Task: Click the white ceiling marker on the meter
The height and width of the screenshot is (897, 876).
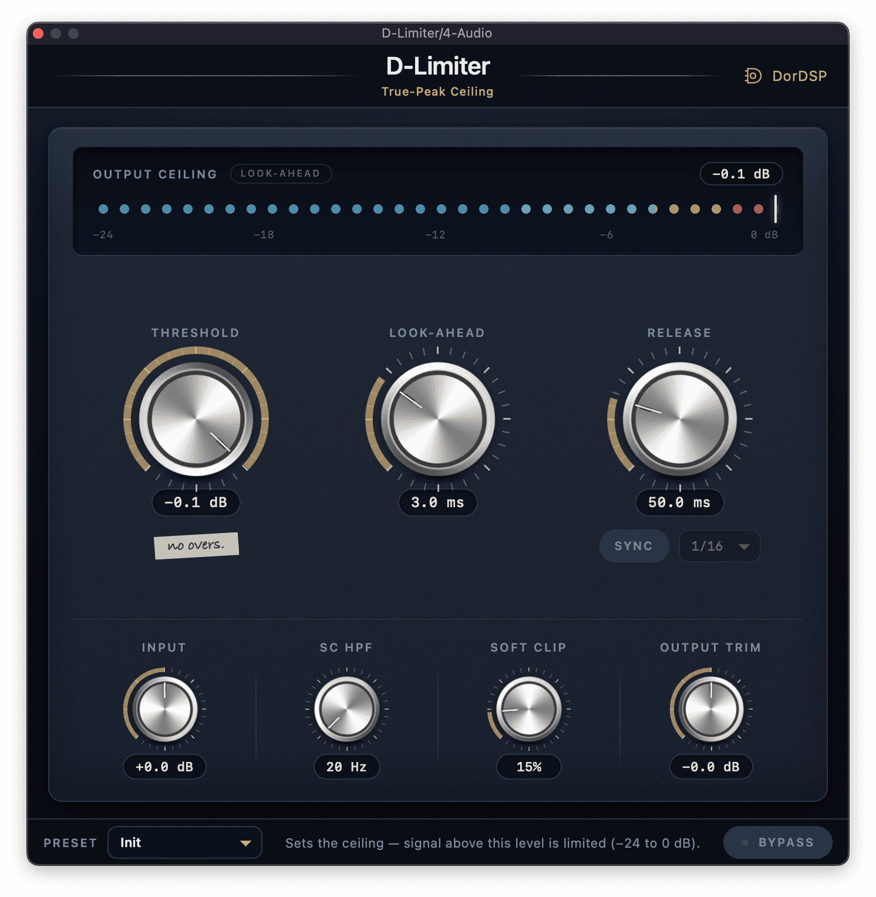Action: pyautogui.click(x=776, y=209)
